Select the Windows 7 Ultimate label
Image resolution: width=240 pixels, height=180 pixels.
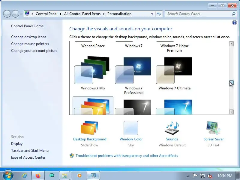(175, 88)
